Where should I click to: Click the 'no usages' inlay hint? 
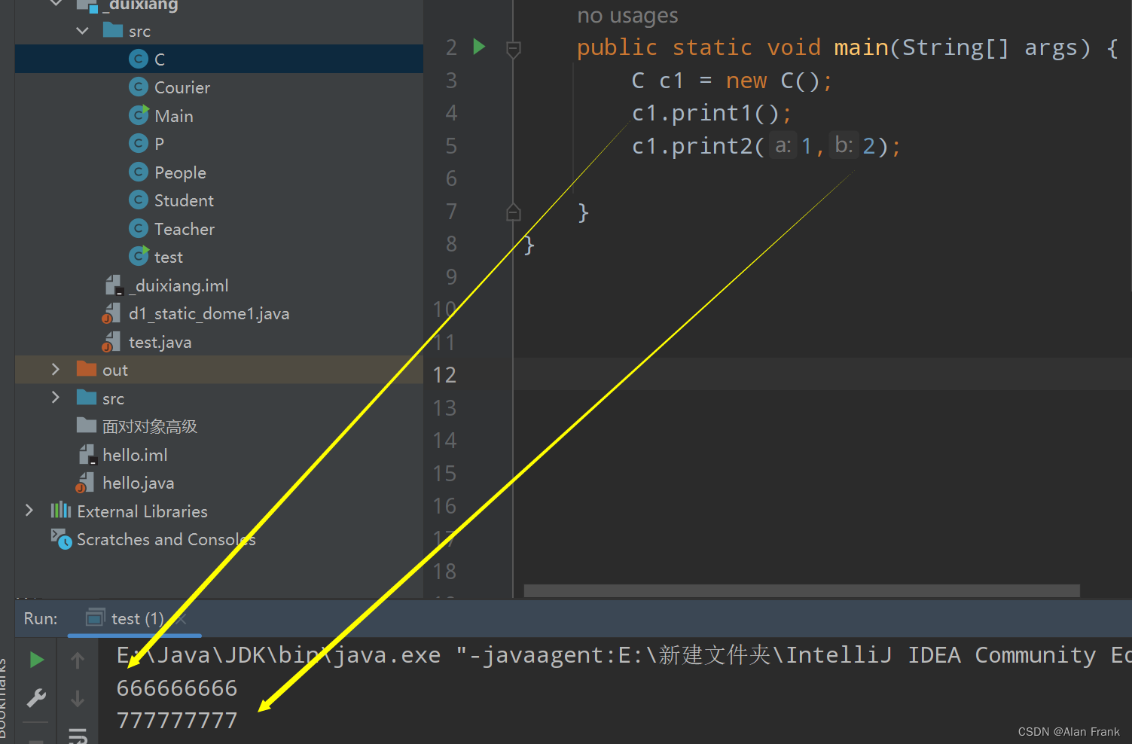click(627, 16)
